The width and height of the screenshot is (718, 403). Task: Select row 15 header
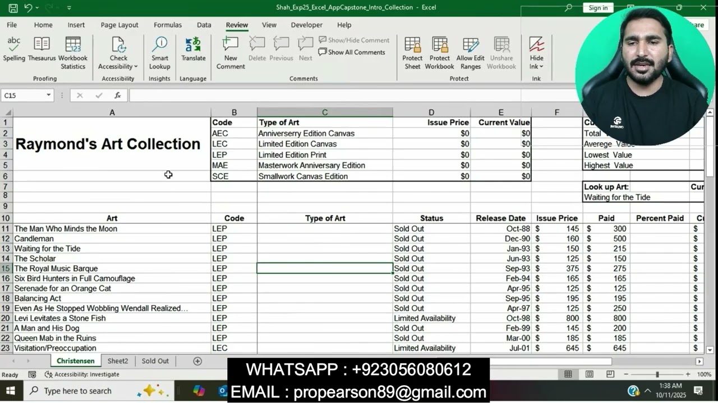pos(6,269)
